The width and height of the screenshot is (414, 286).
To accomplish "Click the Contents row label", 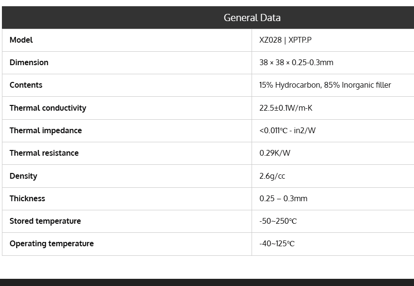I will [x=26, y=85].
